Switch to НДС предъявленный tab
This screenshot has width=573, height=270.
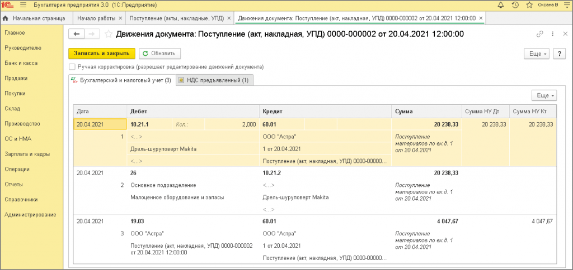click(x=213, y=80)
